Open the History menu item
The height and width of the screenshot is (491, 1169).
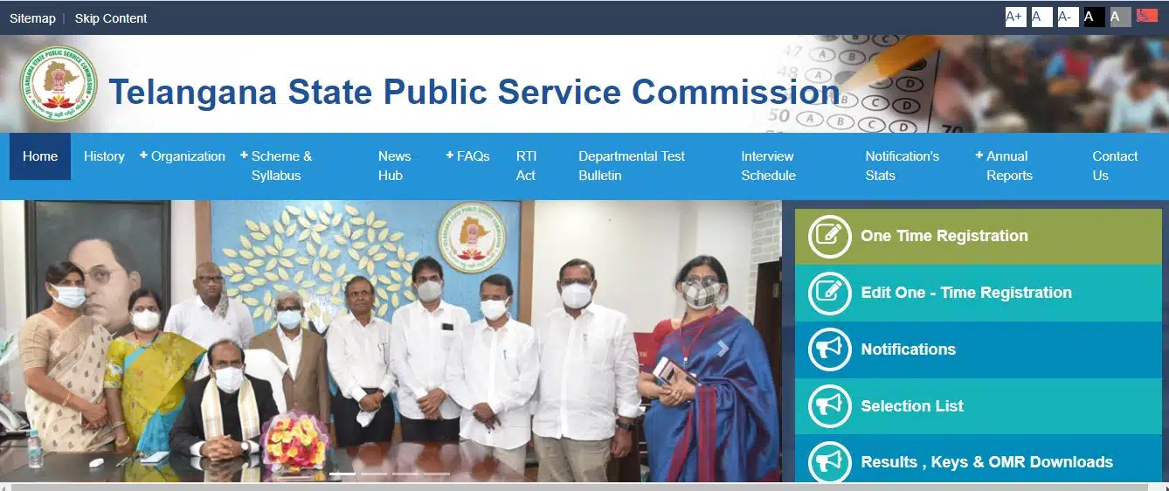(x=104, y=156)
